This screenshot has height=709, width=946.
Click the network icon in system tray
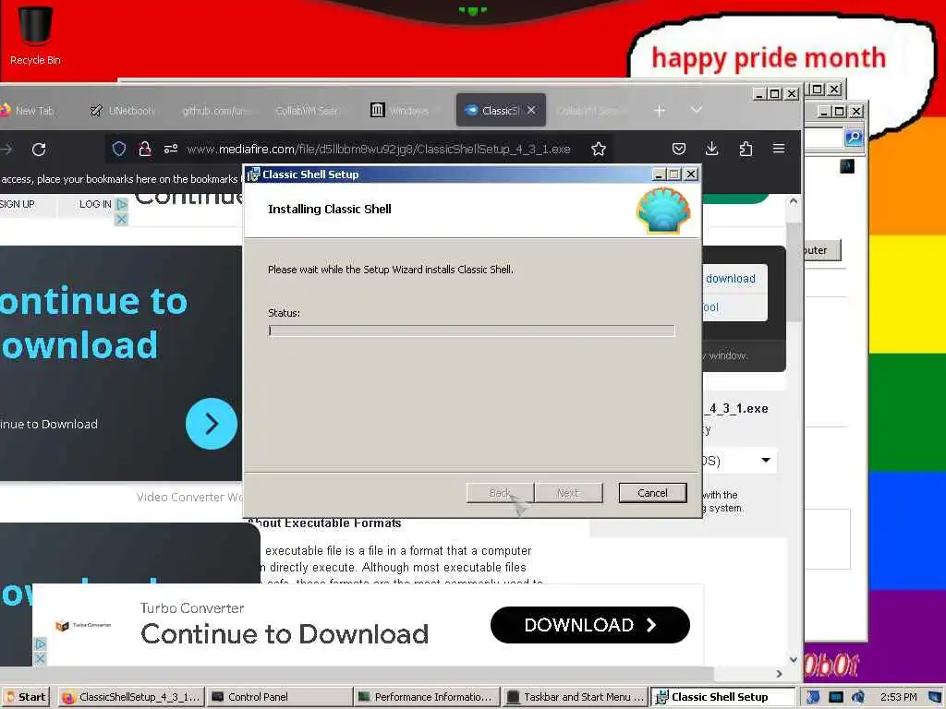pos(835,697)
